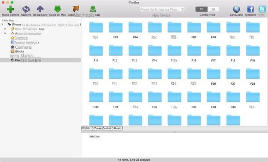Screen dimensions: 268x162
Task: Open the Twitter icon
Action: tap(262, 9)
